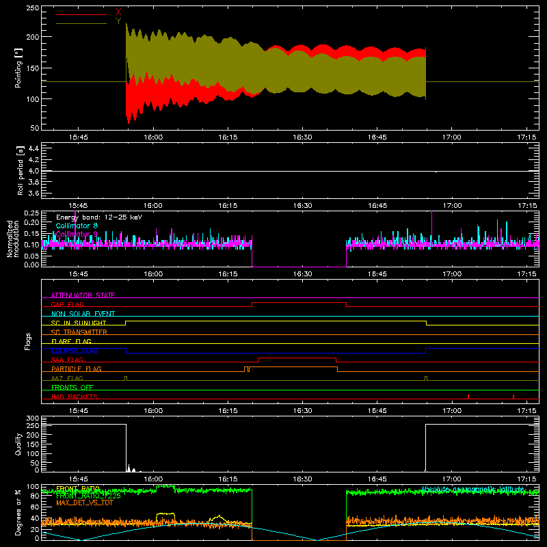Click '16:15' time tick under Quality plot

point(228,479)
